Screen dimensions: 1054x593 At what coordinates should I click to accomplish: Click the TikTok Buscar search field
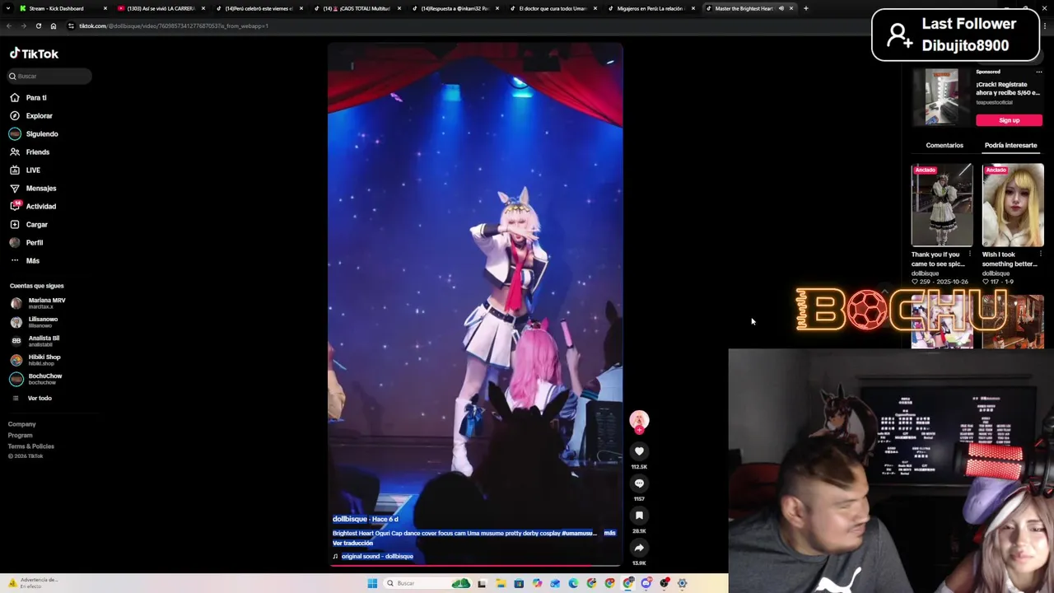click(x=49, y=76)
